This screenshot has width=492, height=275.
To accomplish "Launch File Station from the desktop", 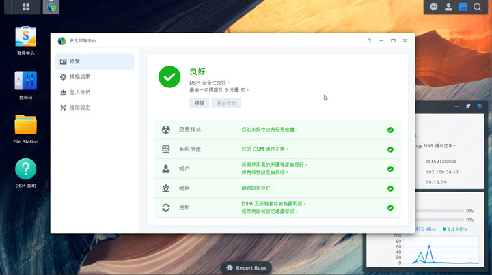I will coord(26,130).
